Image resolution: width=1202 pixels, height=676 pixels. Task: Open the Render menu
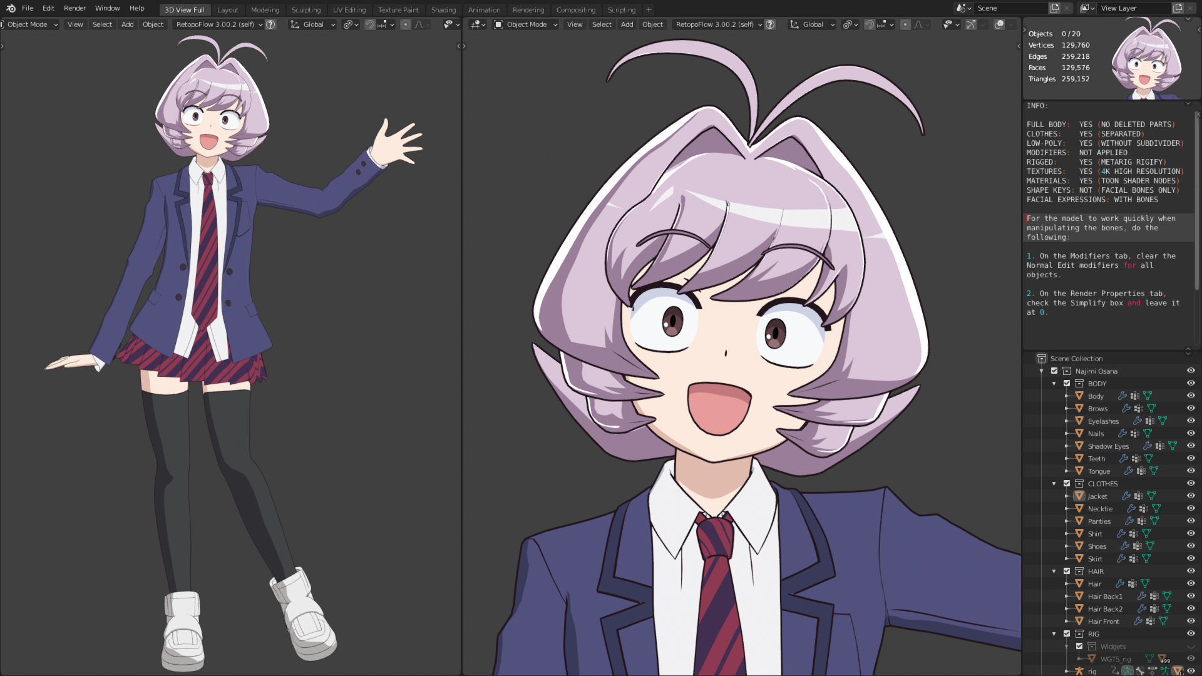(x=74, y=8)
